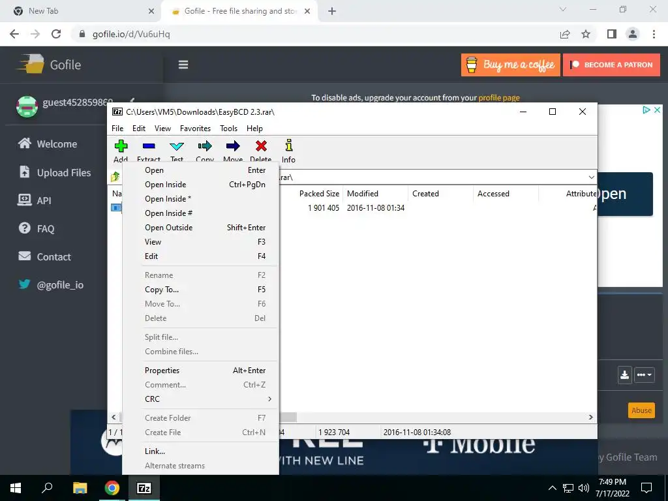668x501 pixels.
Task: Click the Chrome taskbar icon
Action: pyautogui.click(x=112, y=488)
